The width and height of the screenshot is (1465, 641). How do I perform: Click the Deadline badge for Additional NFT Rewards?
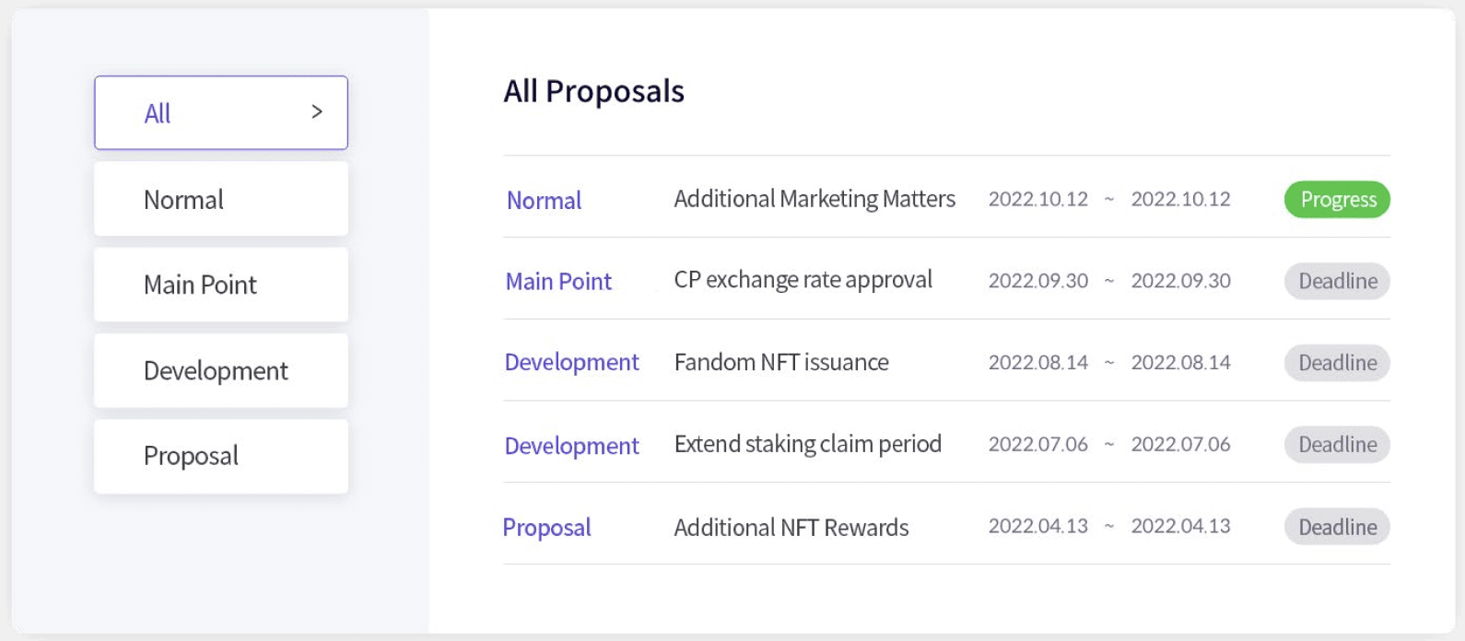[1337, 527]
